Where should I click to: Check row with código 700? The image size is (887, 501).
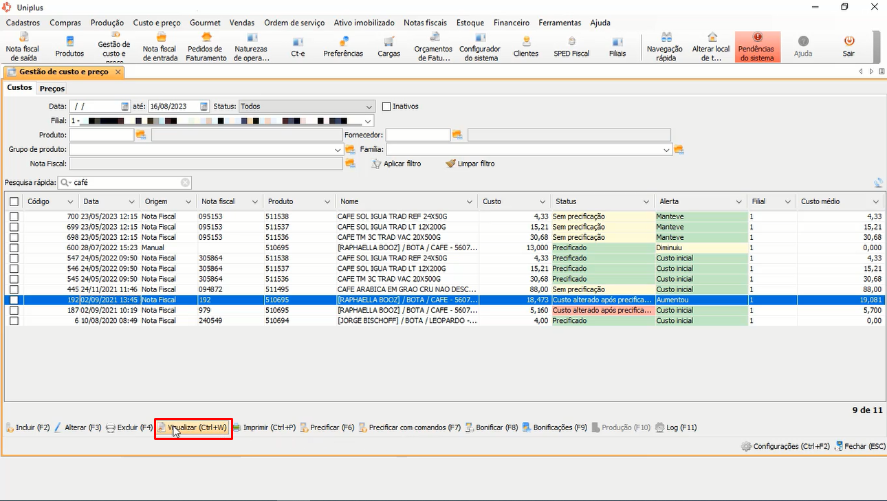coord(14,216)
